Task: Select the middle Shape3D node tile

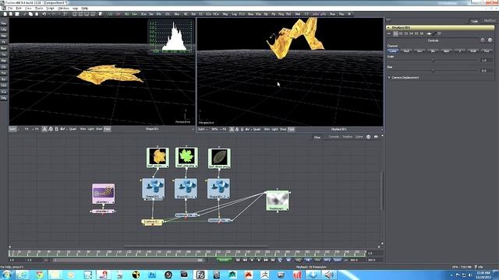Action: coord(186,188)
